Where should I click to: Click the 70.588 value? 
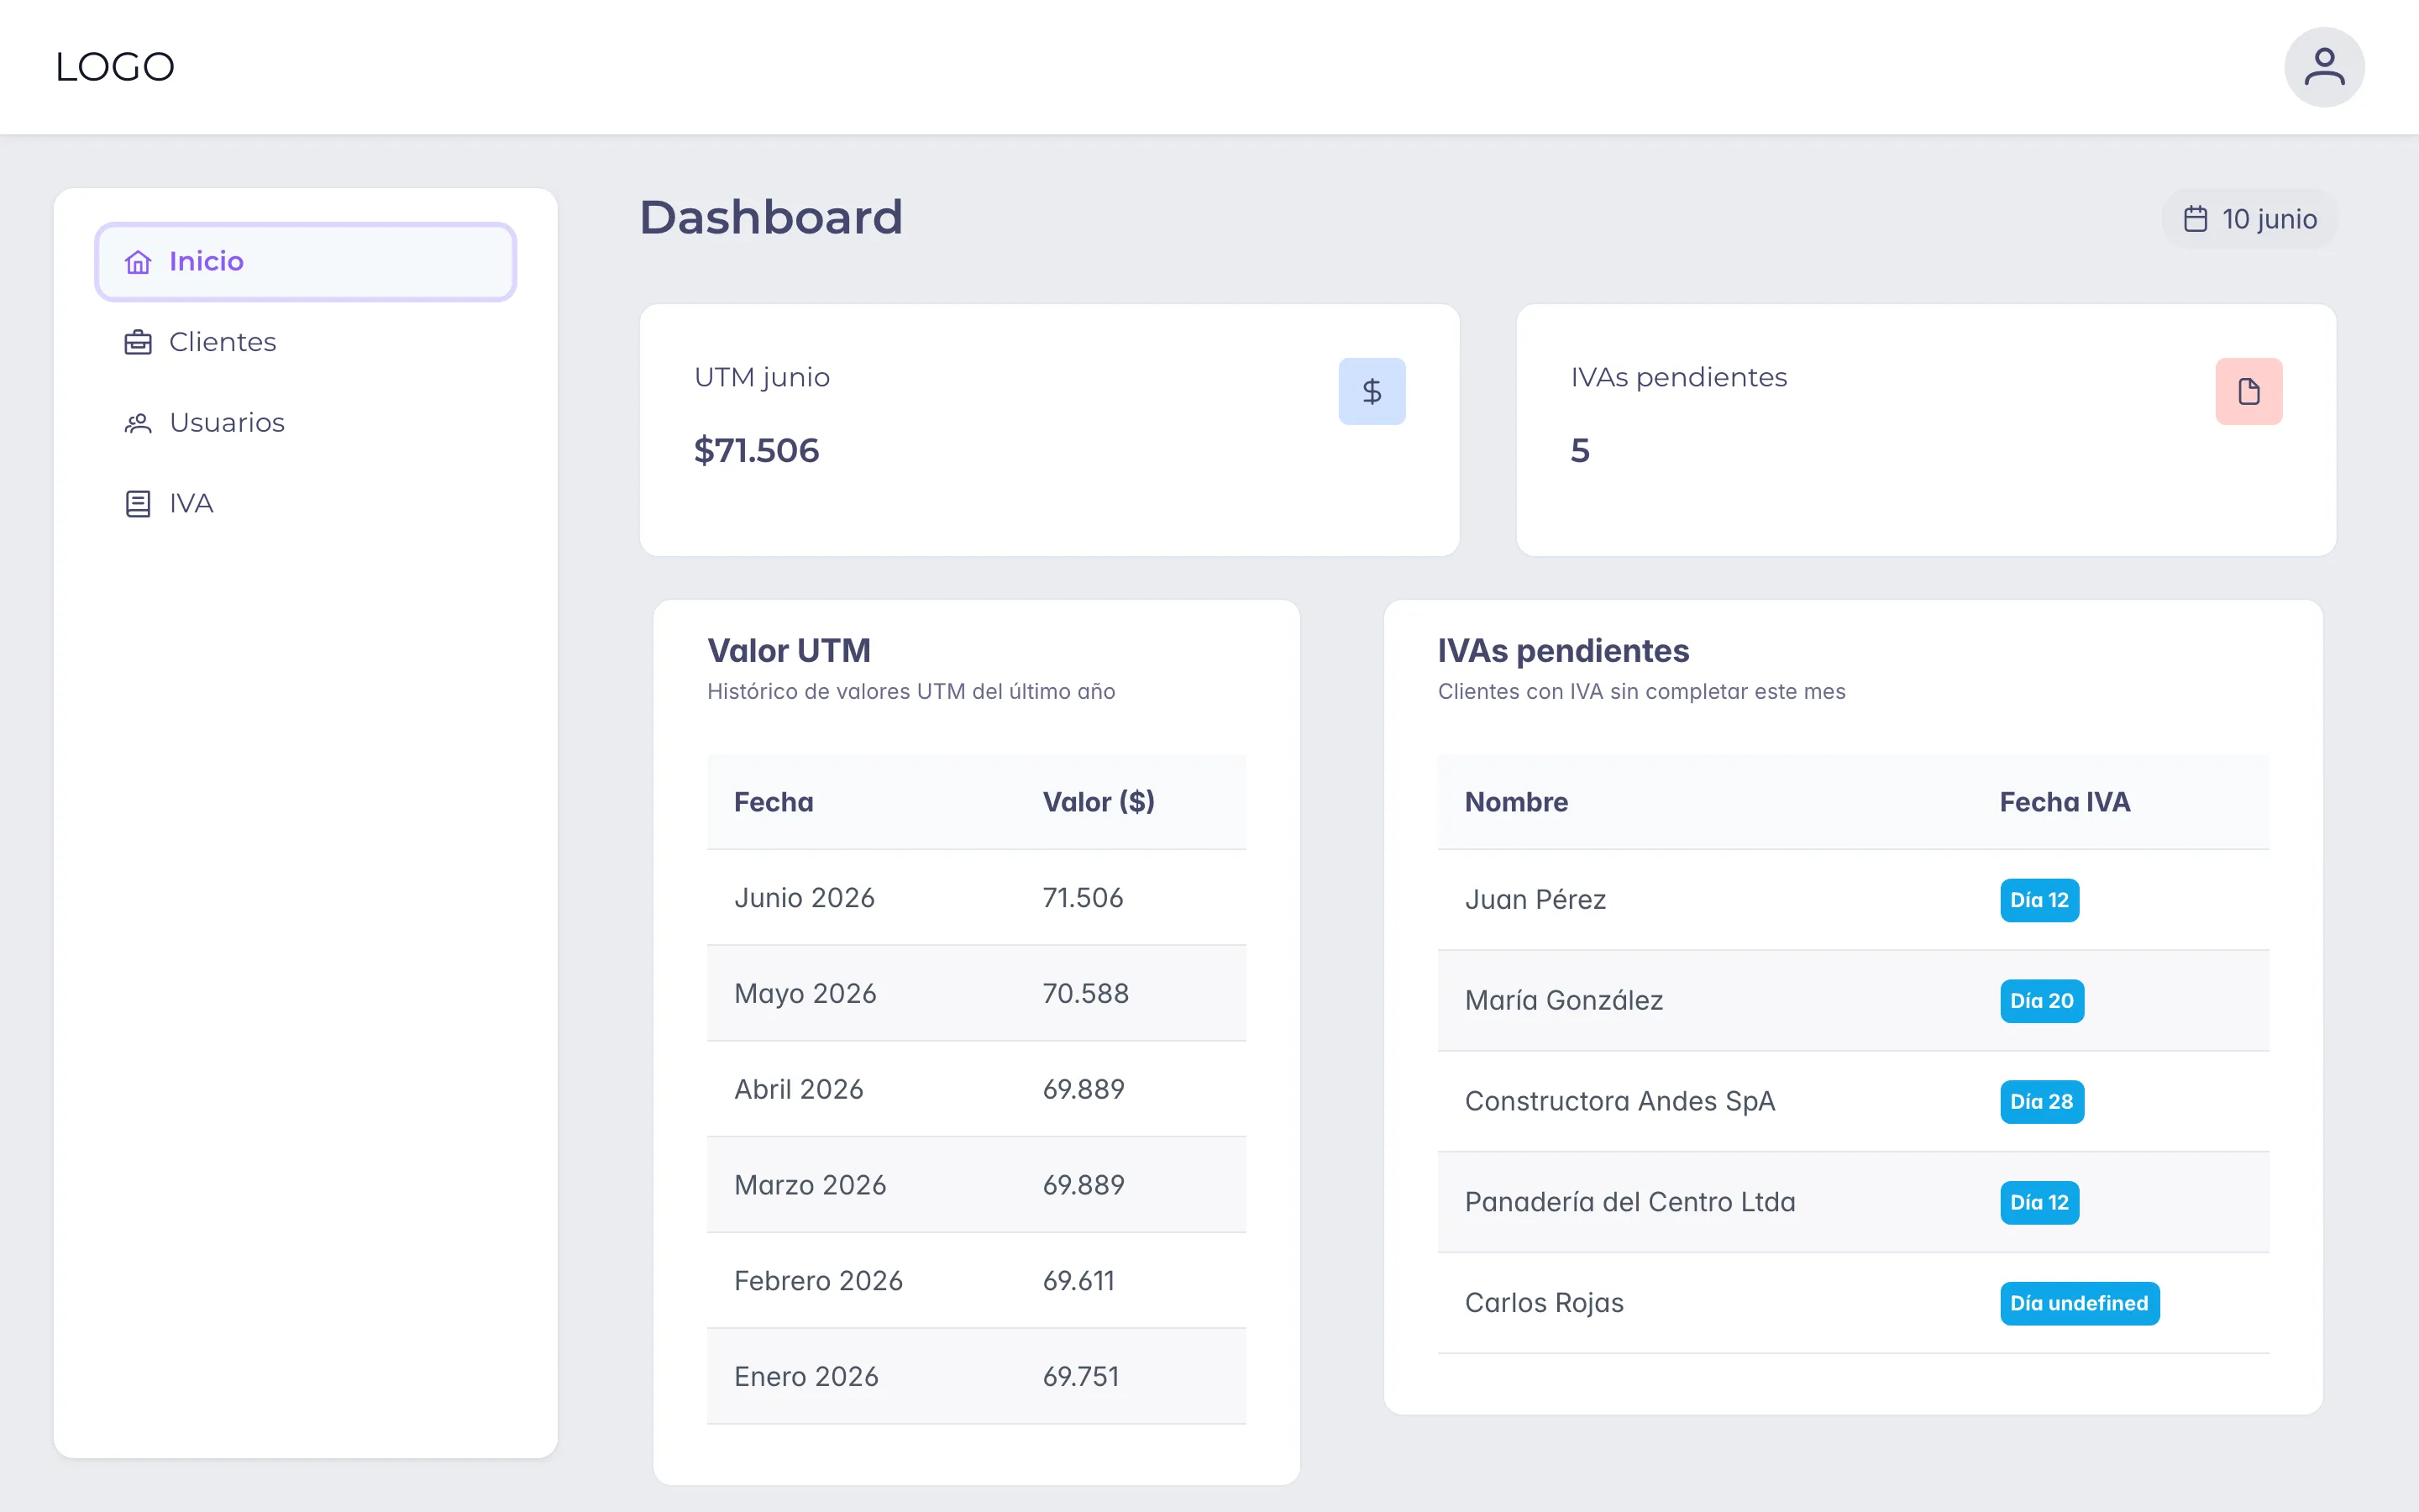coord(1085,994)
